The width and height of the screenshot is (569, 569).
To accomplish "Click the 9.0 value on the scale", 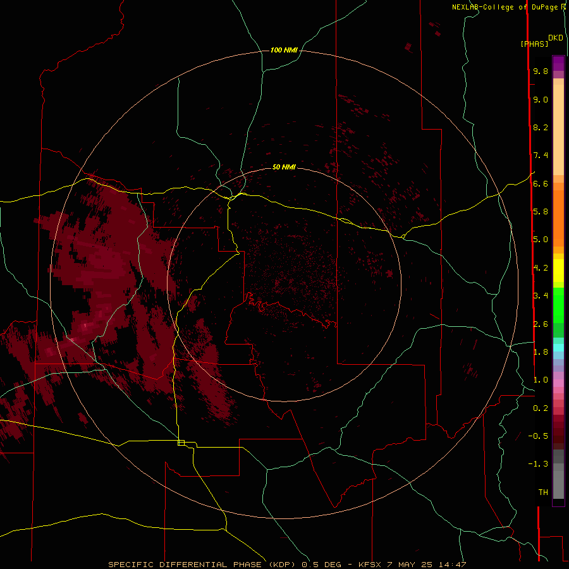I will [x=541, y=100].
